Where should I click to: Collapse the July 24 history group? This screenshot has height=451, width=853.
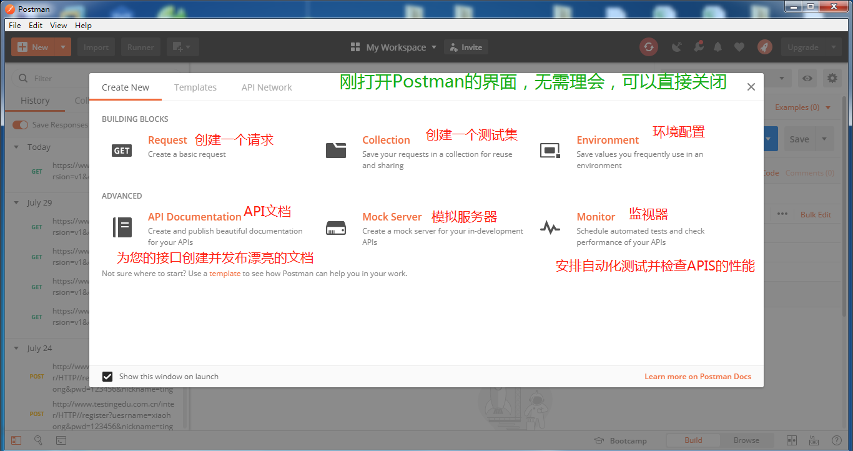pos(16,349)
